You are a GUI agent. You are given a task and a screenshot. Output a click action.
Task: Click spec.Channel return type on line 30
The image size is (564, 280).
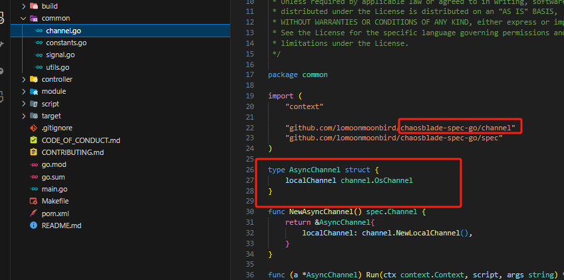tap(391, 211)
